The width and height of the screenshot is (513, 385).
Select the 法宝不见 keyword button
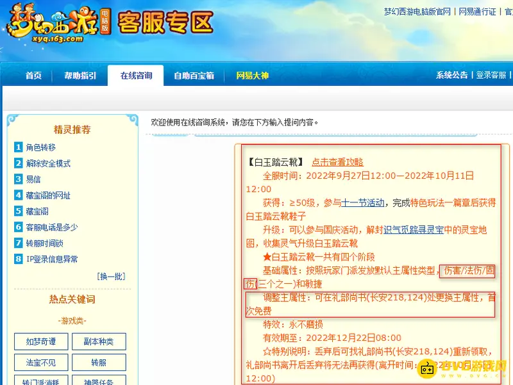click(x=41, y=363)
